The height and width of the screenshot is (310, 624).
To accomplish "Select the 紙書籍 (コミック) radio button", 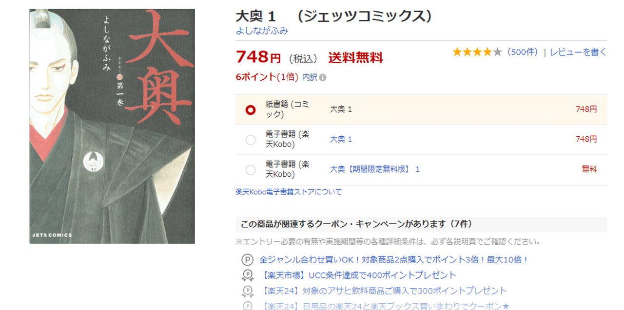I will (x=251, y=110).
